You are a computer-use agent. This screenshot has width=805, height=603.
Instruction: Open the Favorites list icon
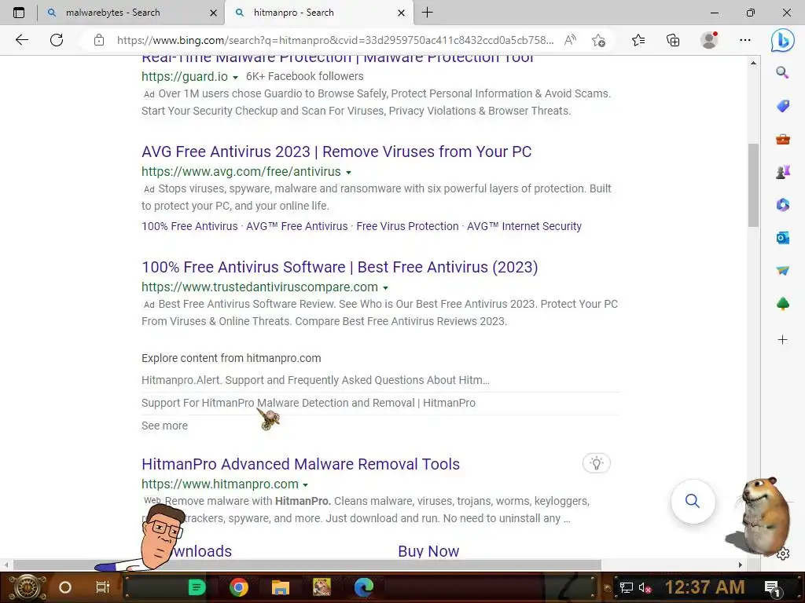point(638,40)
